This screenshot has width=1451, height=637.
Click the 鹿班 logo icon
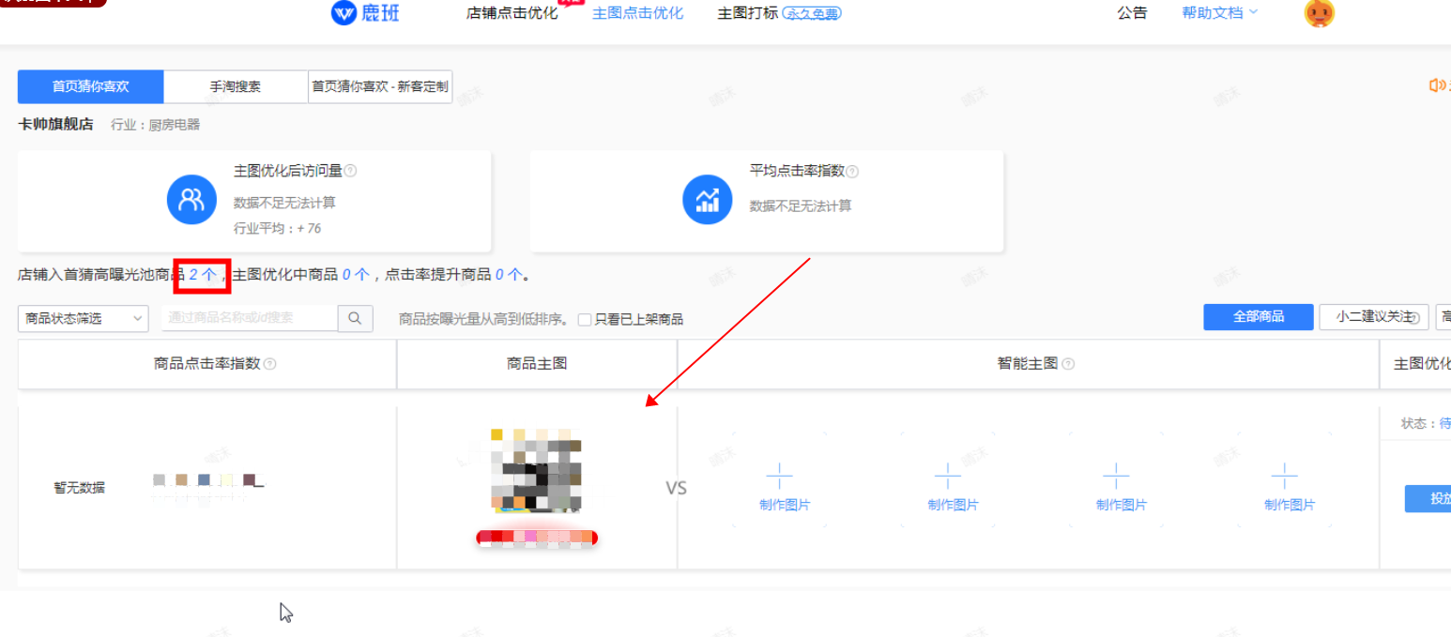344,13
